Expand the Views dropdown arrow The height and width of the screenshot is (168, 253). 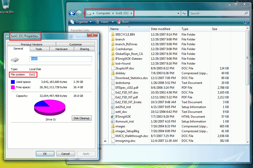(x=113, y=22)
